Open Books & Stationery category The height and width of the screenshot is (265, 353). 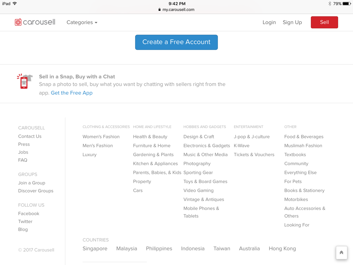point(304,190)
